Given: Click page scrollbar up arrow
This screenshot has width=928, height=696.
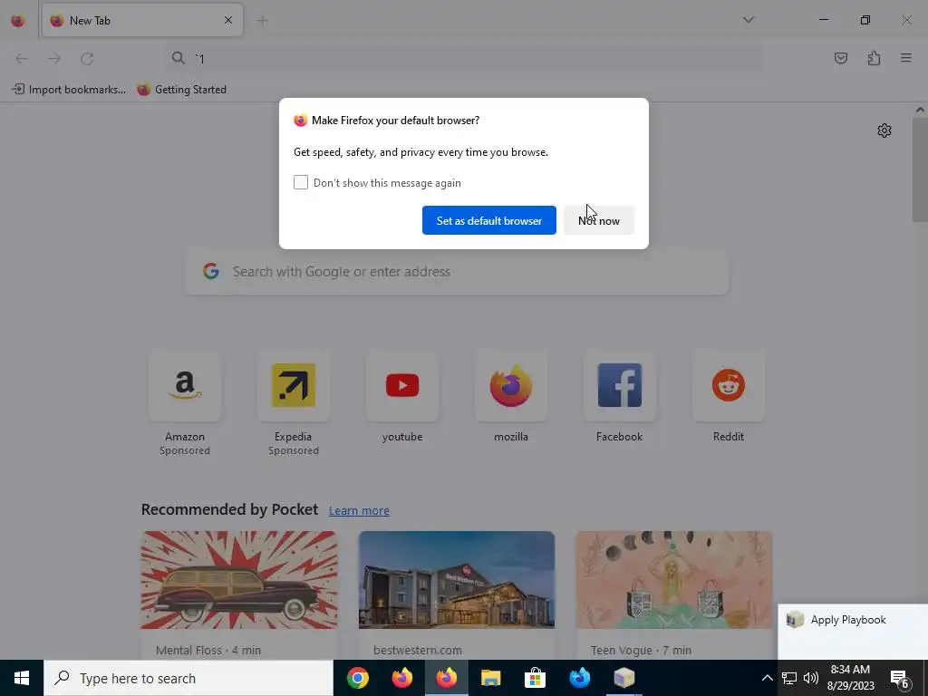Looking at the screenshot, I should 920,110.
